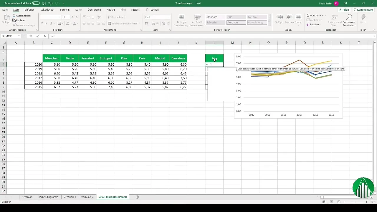Click the confirm checkmark formula button
Viewport: 377px width, 212px height.
(37, 36)
